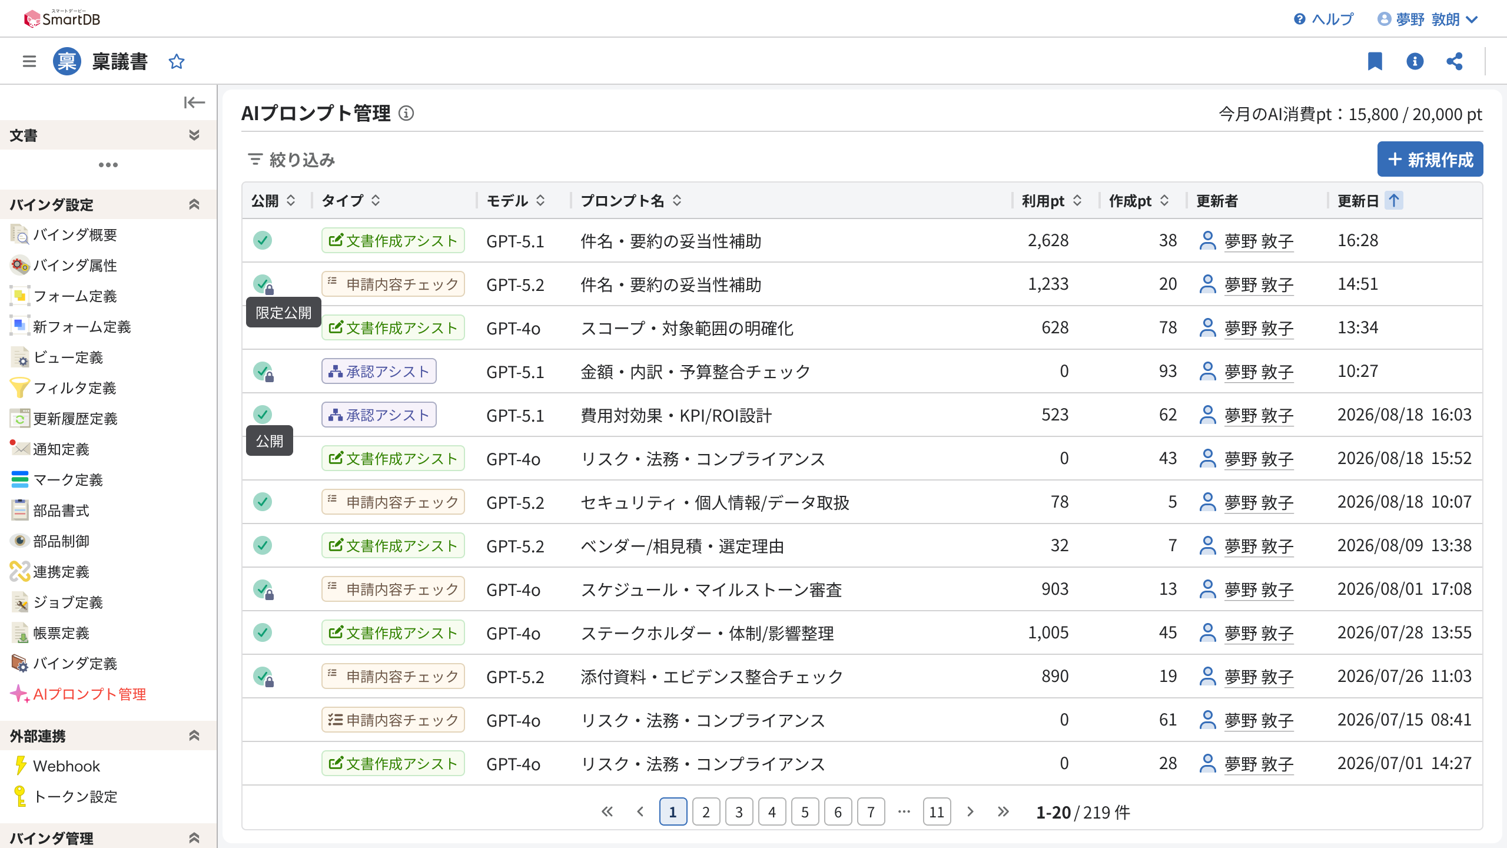This screenshot has width=1507, height=848.
Task: Click the 絞り込み filter button
Action: click(291, 160)
